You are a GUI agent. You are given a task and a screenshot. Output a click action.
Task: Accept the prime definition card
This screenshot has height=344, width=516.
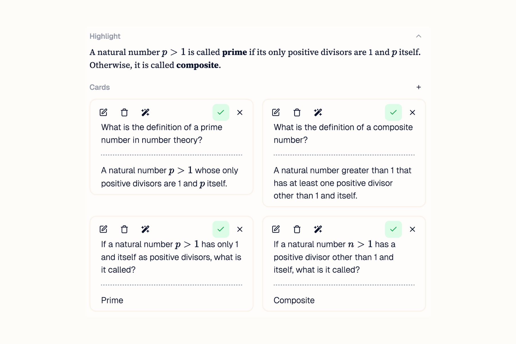click(x=221, y=112)
